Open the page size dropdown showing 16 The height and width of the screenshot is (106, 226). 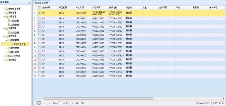click(x=39, y=103)
